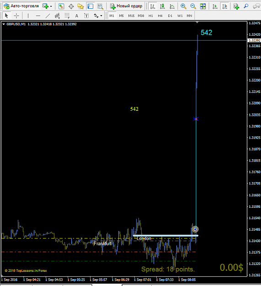The width and height of the screenshot is (261, 286).
Task: Switch chart to candlesticks mode
Action: coord(162,6)
